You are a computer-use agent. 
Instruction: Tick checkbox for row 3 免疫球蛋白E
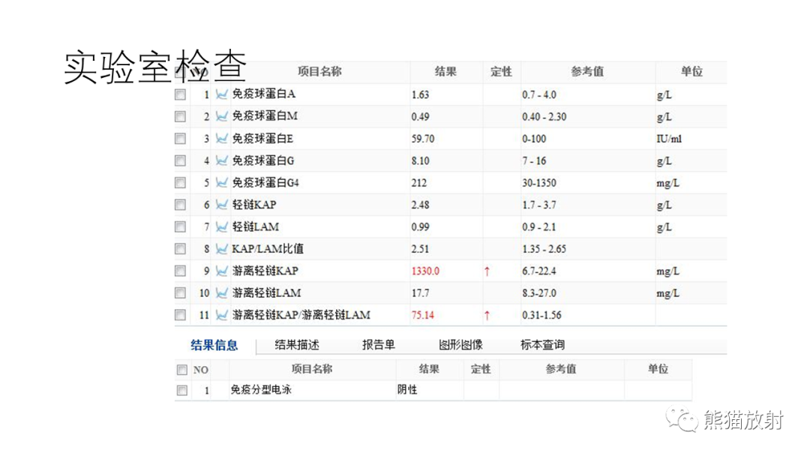pyautogui.click(x=180, y=139)
